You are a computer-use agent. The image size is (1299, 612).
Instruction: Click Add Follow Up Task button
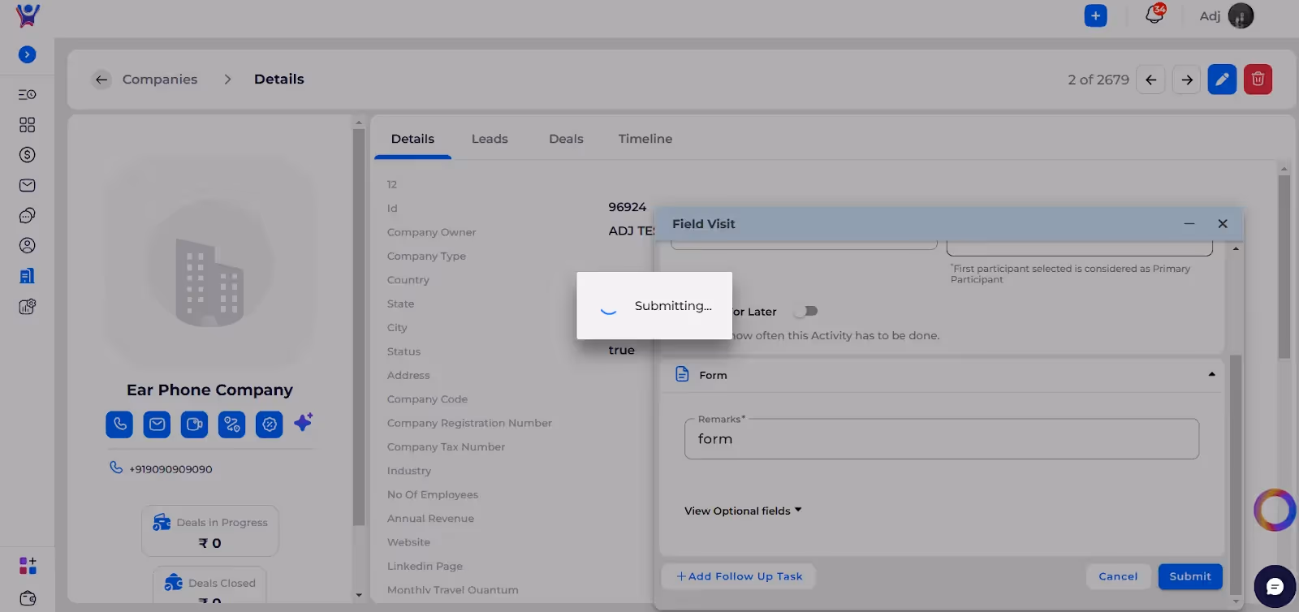(x=739, y=576)
